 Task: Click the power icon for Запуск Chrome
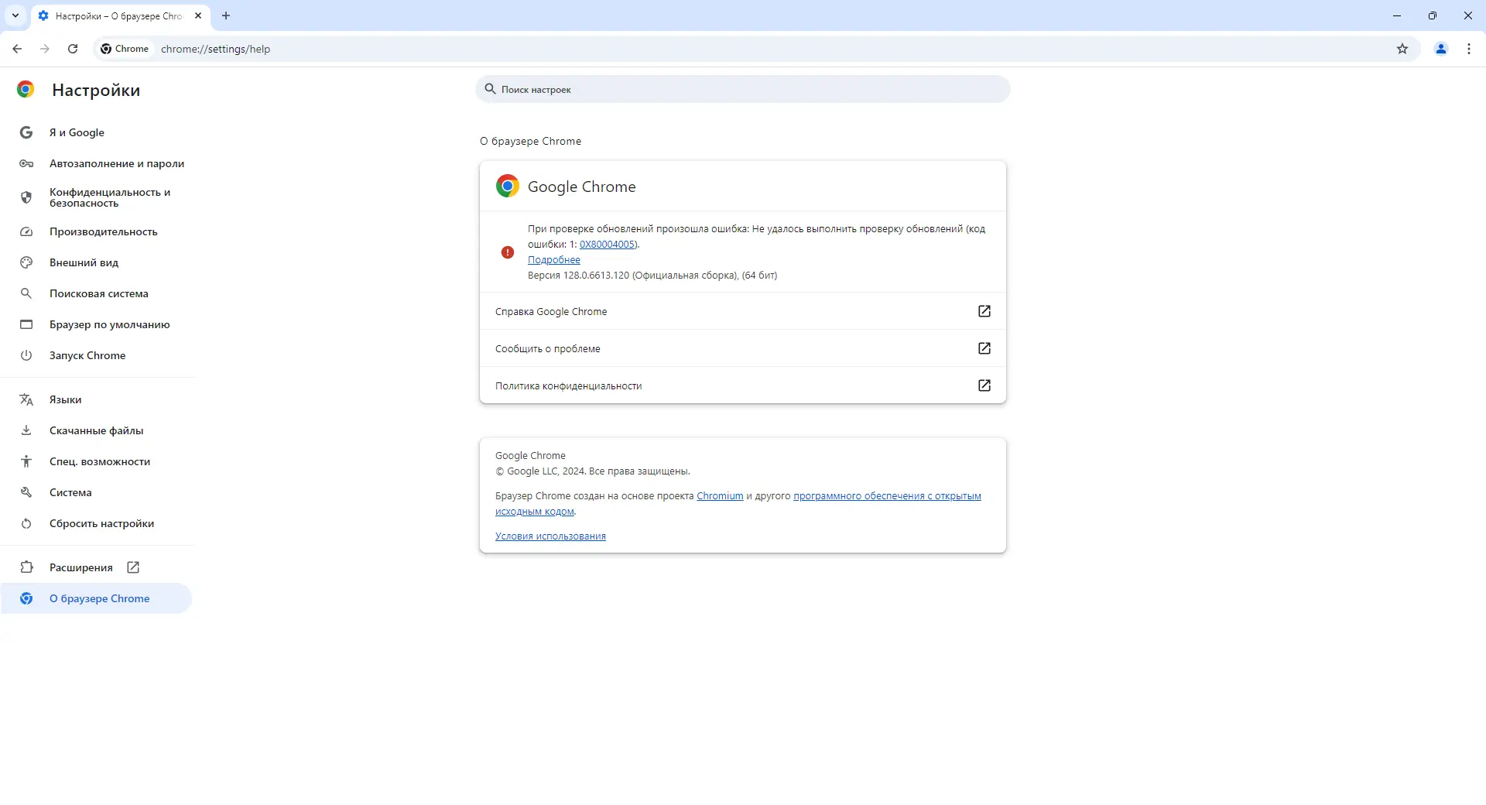pyautogui.click(x=26, y=355)
